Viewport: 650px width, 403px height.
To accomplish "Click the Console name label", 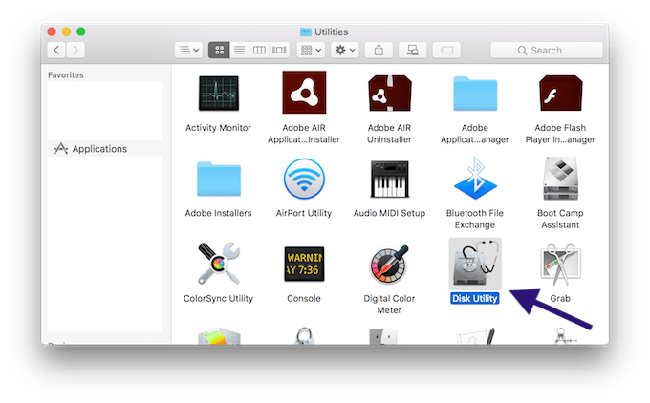I will pyautogui.click(x=304, y=298).
